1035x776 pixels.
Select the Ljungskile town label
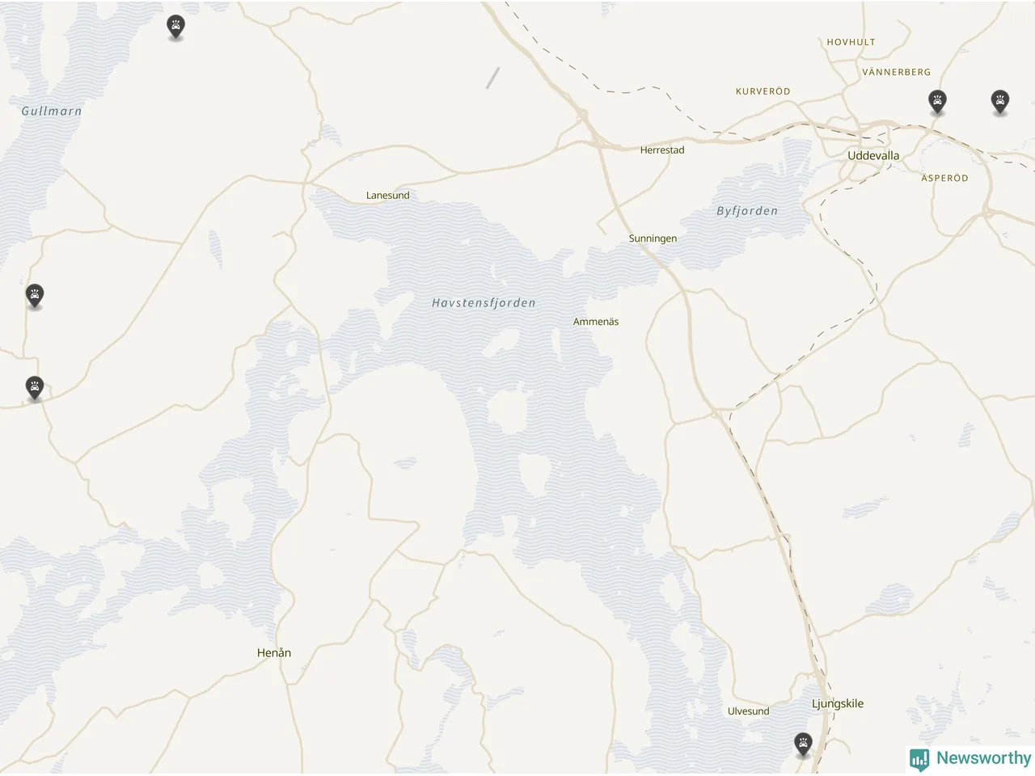pyautogui.click(x=838, y=704)
